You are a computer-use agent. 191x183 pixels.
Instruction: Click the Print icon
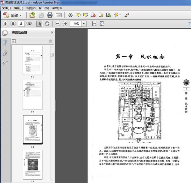tap(50, 15)
